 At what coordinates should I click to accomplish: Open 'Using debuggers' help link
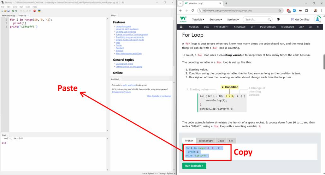123,26
